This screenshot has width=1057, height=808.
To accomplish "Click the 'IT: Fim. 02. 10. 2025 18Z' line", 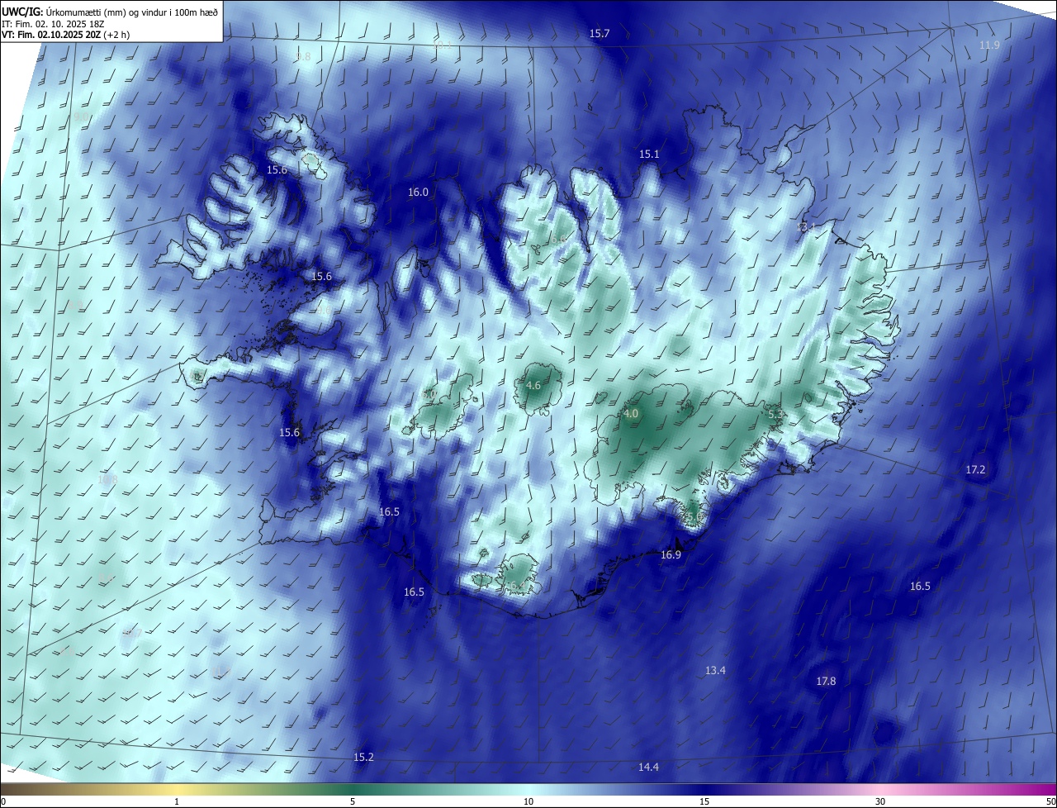I will click(x=55, y=23).
